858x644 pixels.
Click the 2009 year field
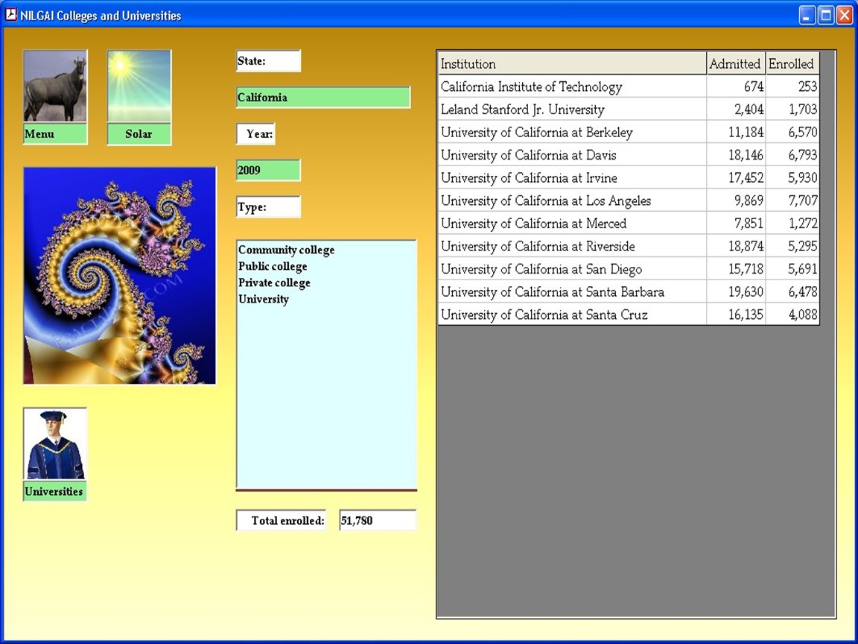[268, 170]
